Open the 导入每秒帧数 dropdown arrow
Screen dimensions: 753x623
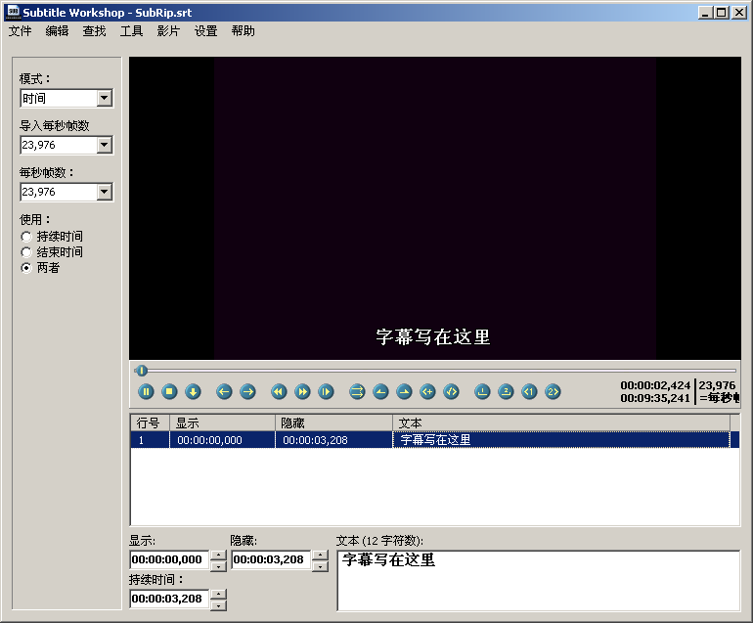click(105, 145)
